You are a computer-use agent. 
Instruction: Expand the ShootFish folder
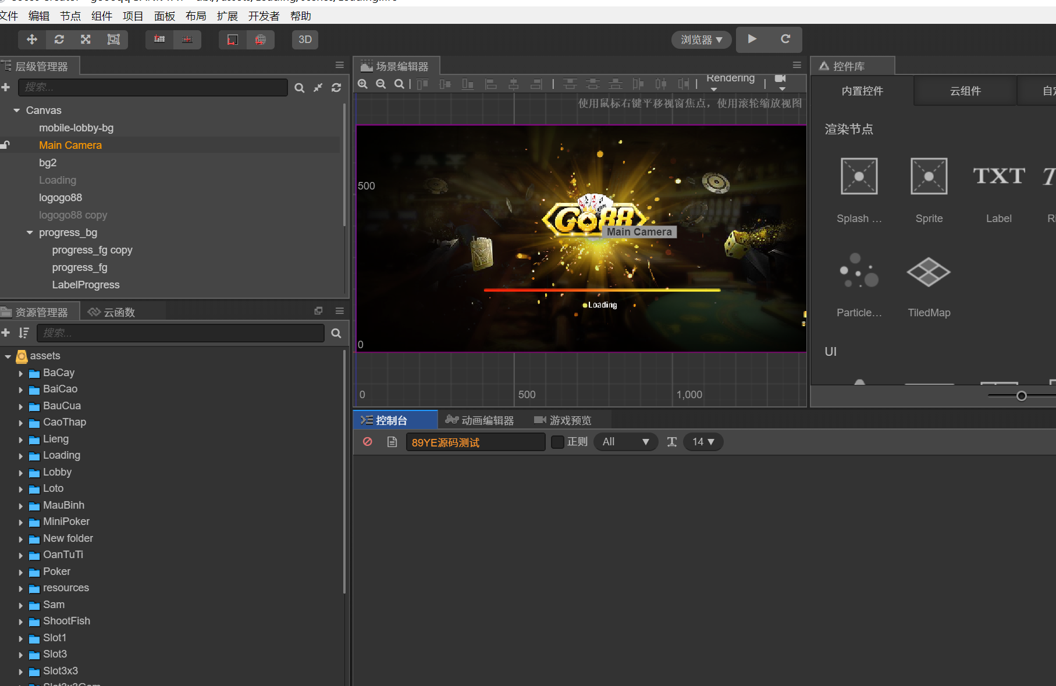click(21, 621)
